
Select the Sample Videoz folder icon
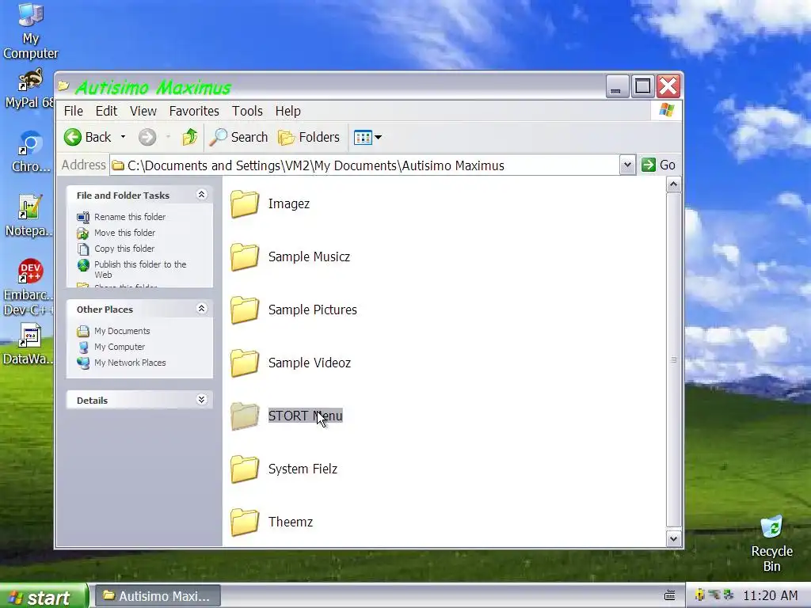(245, 363)
